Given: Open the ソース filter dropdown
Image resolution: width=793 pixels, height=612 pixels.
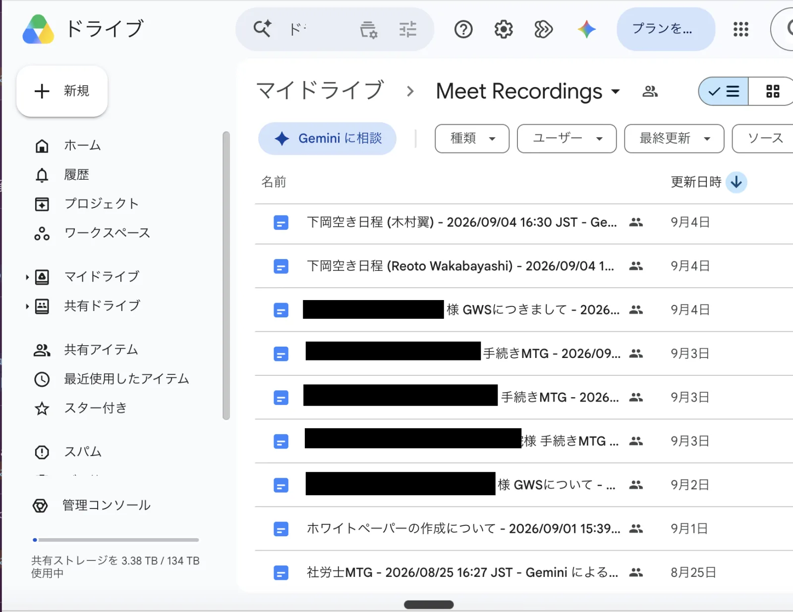Looking at the screenshot, I should [763, 139].
